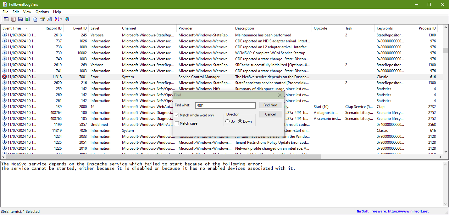Screen dimensions: 449x215
Task: Select the Up direction radio button
Action: (228, 121)
